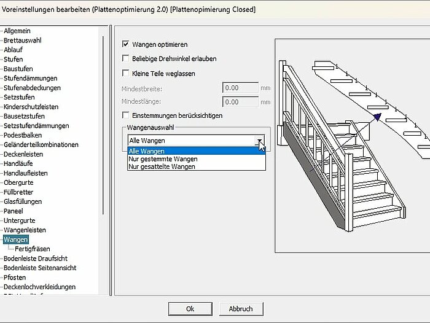
Task: Select Setzstufendämmungen entry
Action: tap(36, 126)
